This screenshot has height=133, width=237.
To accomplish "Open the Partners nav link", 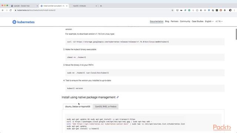I will coord(174,21).
